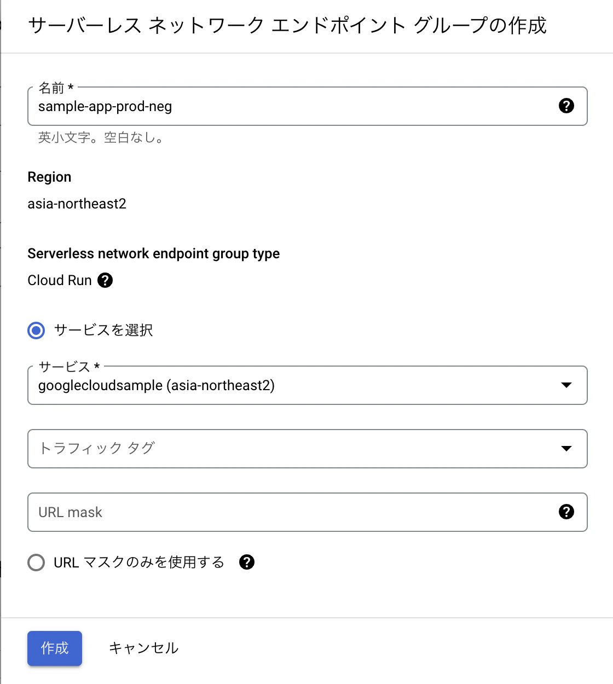Edit the sample-app-prod-neg name field
Image resolution: width=613 pixels, height=684 pixels.
pyautogui.click(x=219, y=107)
